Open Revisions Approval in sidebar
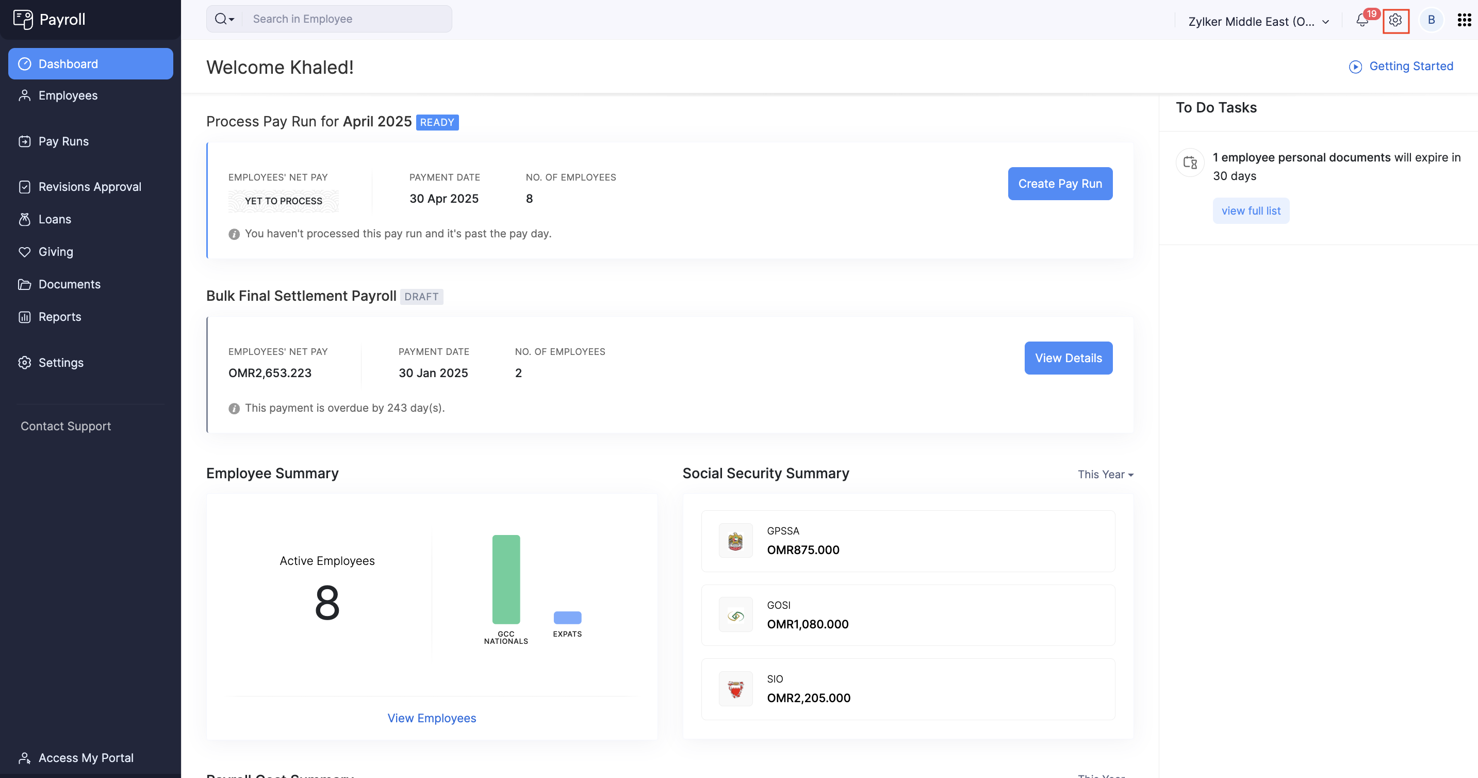1478x778 pixels. pos(90,187)
